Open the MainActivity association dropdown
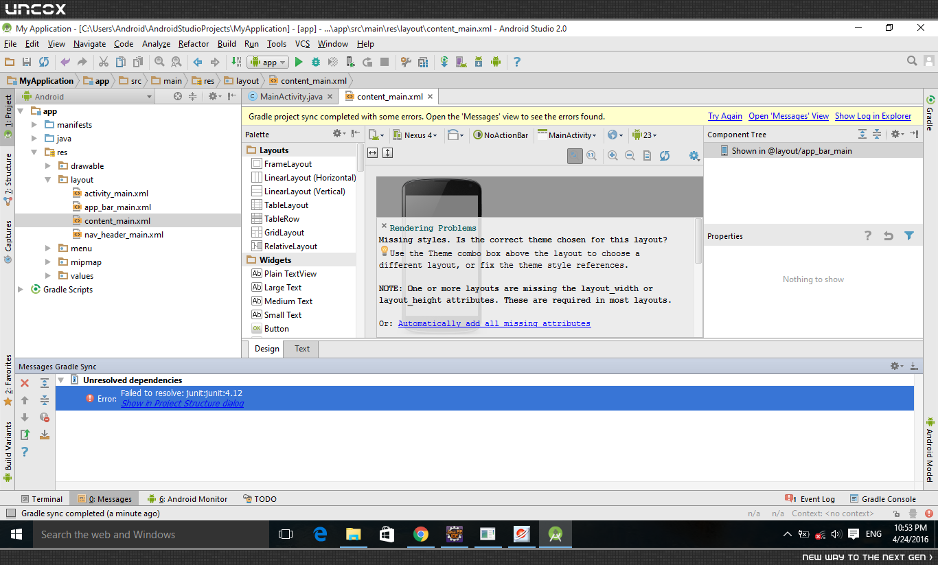 point(567,135)
